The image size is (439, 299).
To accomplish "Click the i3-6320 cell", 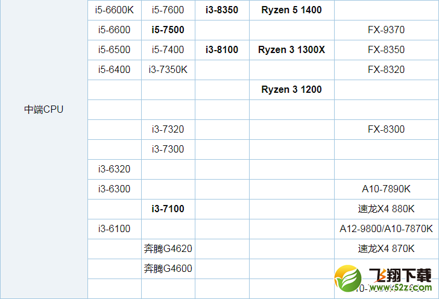I will coord(114,169).
